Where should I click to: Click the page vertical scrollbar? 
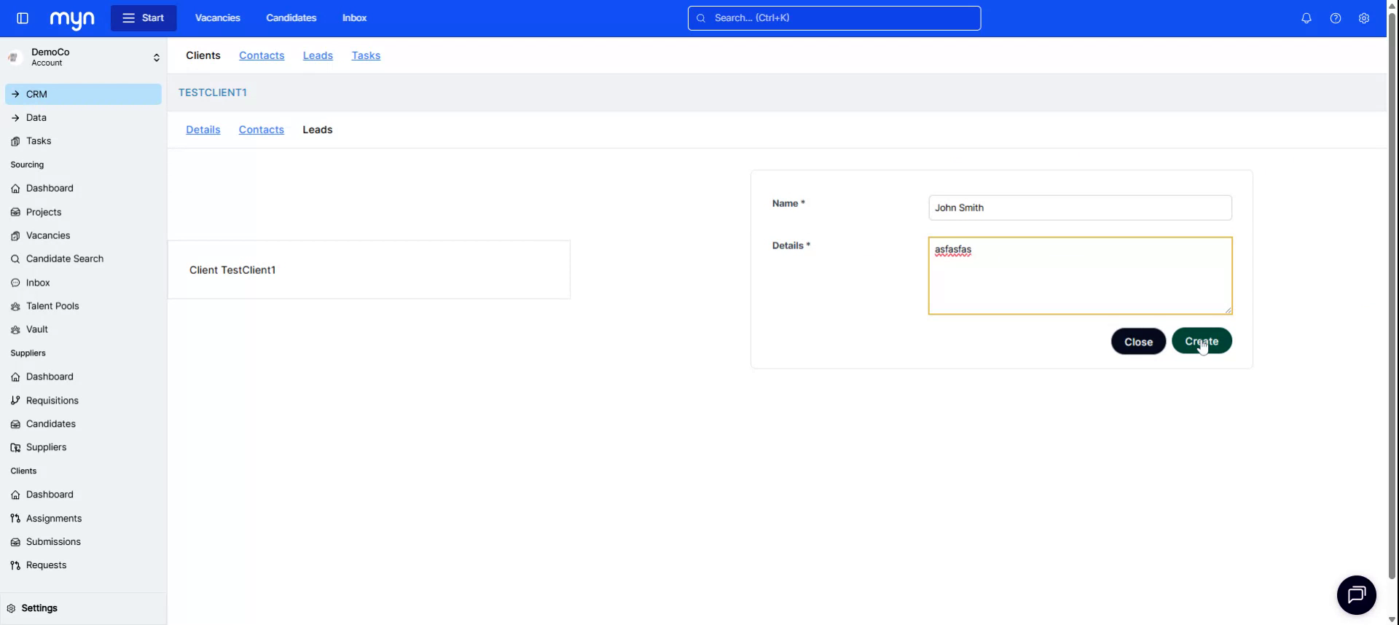pyautogui.click(x=1392, y=291)
